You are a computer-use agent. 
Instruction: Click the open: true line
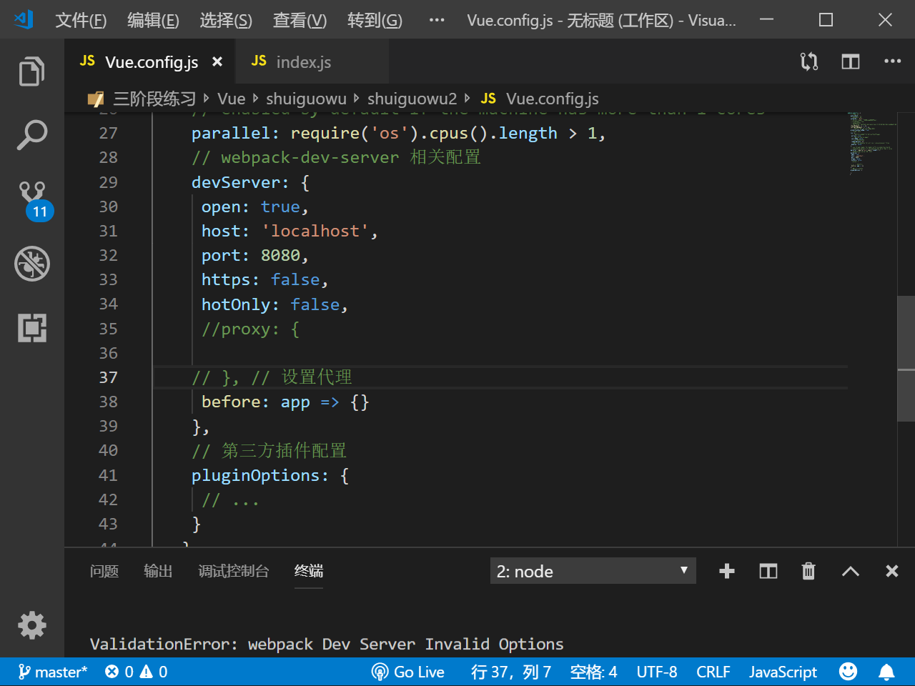click(x=254, y=207)
